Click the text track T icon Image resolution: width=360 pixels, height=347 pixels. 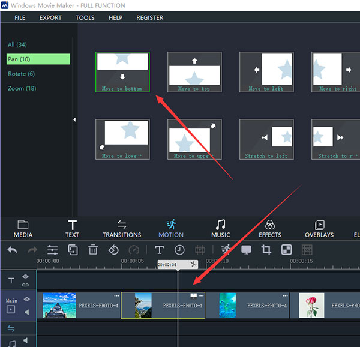[x=11, y=280]
